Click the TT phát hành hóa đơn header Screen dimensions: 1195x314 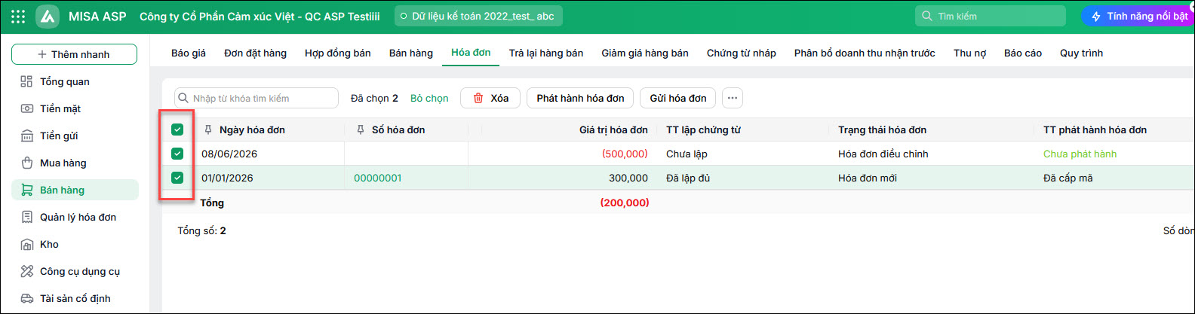(x=1095, y=130)
